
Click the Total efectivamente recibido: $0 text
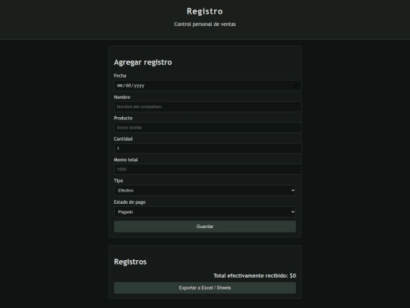(254, 275)
